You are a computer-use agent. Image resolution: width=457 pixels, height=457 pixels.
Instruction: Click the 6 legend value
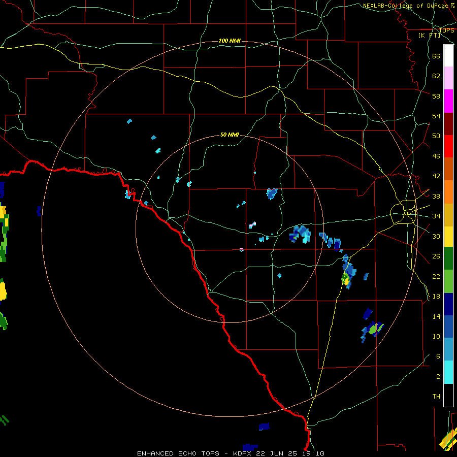[438, 356]
